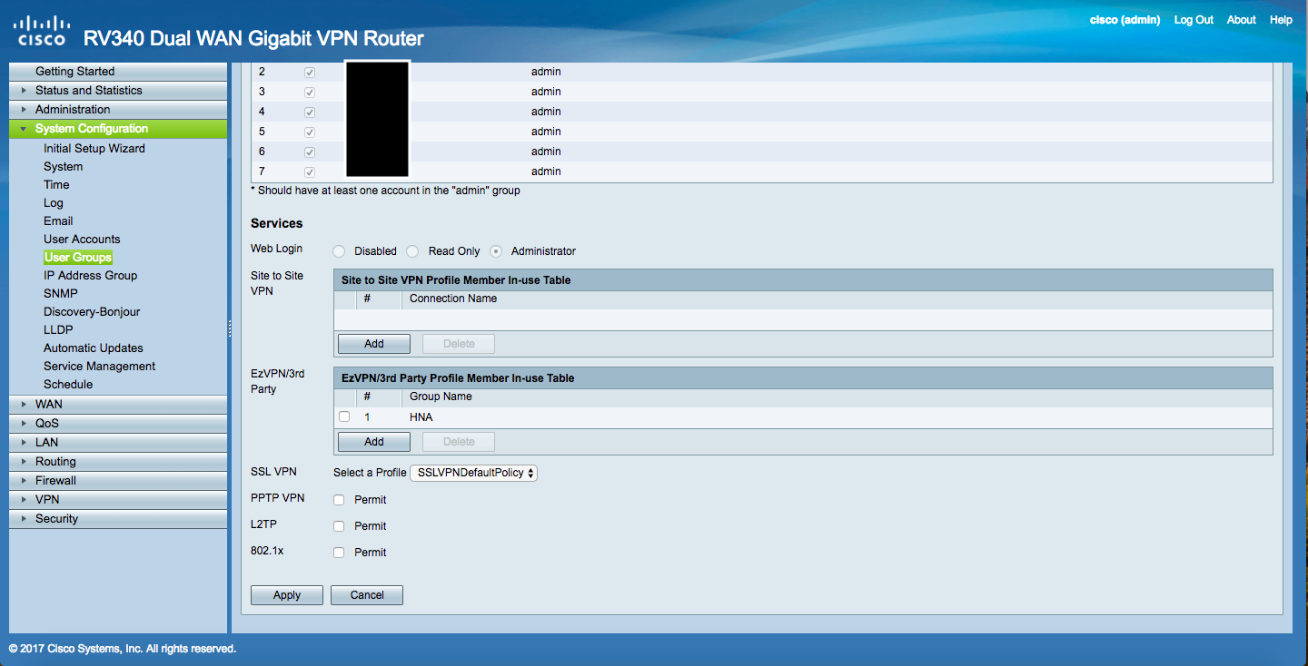Toggle checkbox for member row 4
The image size is (1308, 666).
pos(310,112)
